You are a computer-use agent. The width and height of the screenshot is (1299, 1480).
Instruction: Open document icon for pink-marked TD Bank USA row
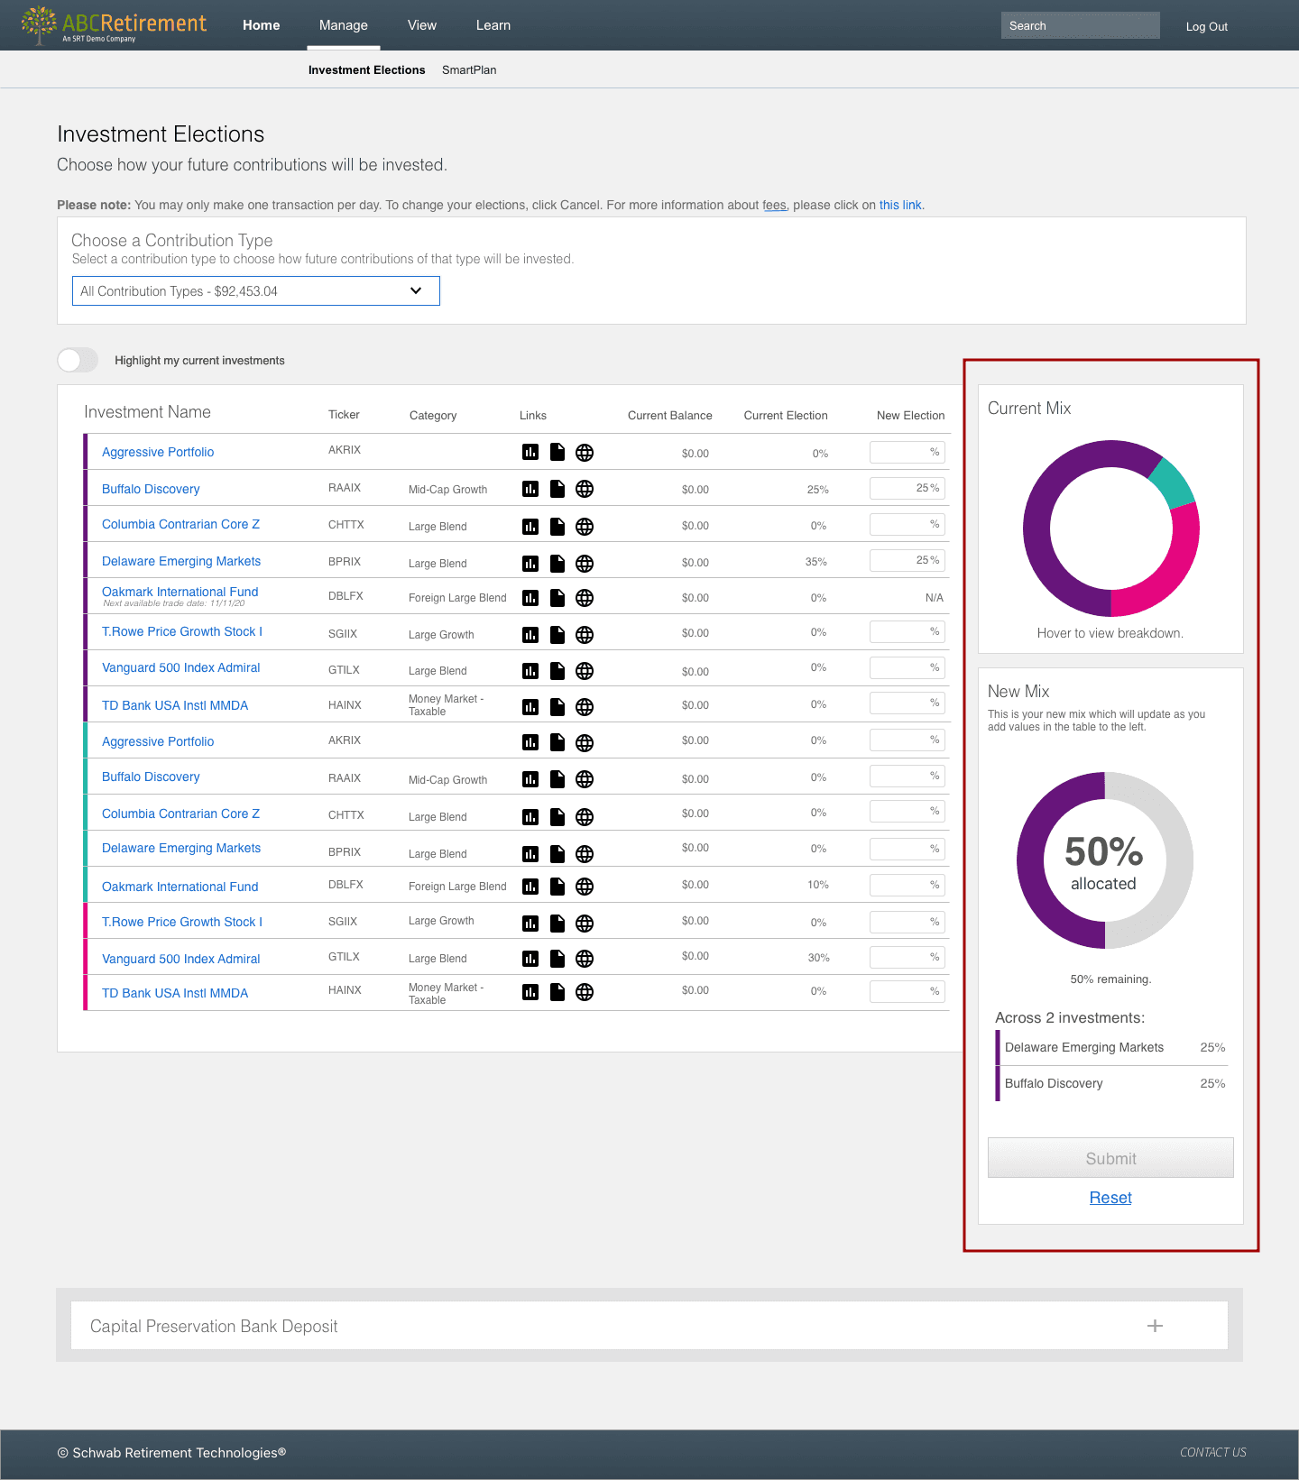[x=557, y=992]
